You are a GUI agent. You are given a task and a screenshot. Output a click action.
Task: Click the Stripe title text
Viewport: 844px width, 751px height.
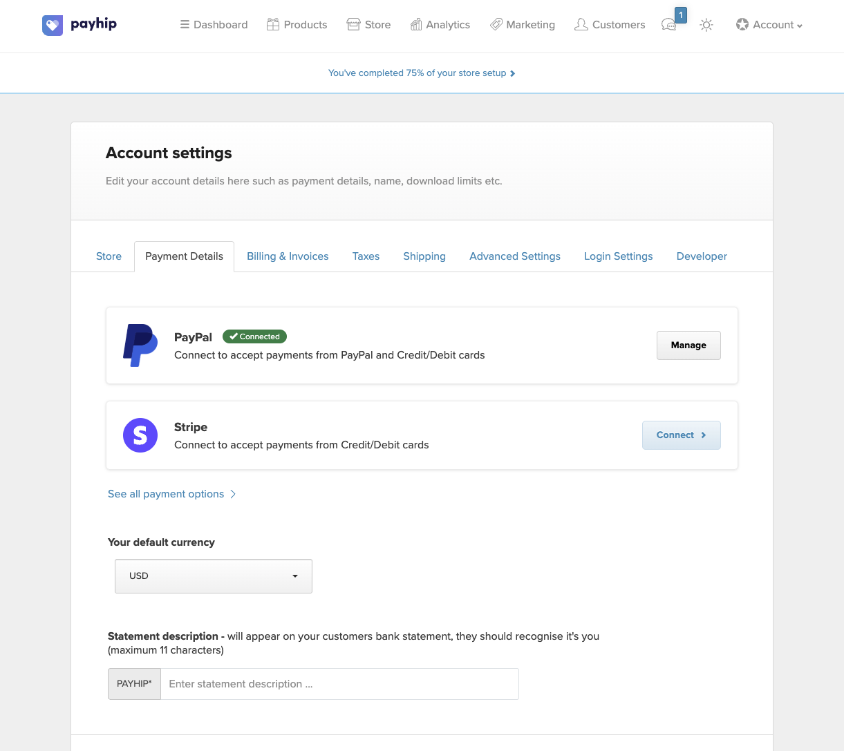pyautogui.click(x=191, y=427)
